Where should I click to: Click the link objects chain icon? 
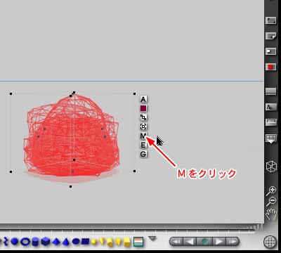click(x=143, y=117)
